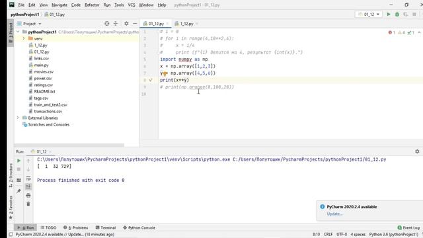Click the stop icon in the top toolbar

click(414, 15)
